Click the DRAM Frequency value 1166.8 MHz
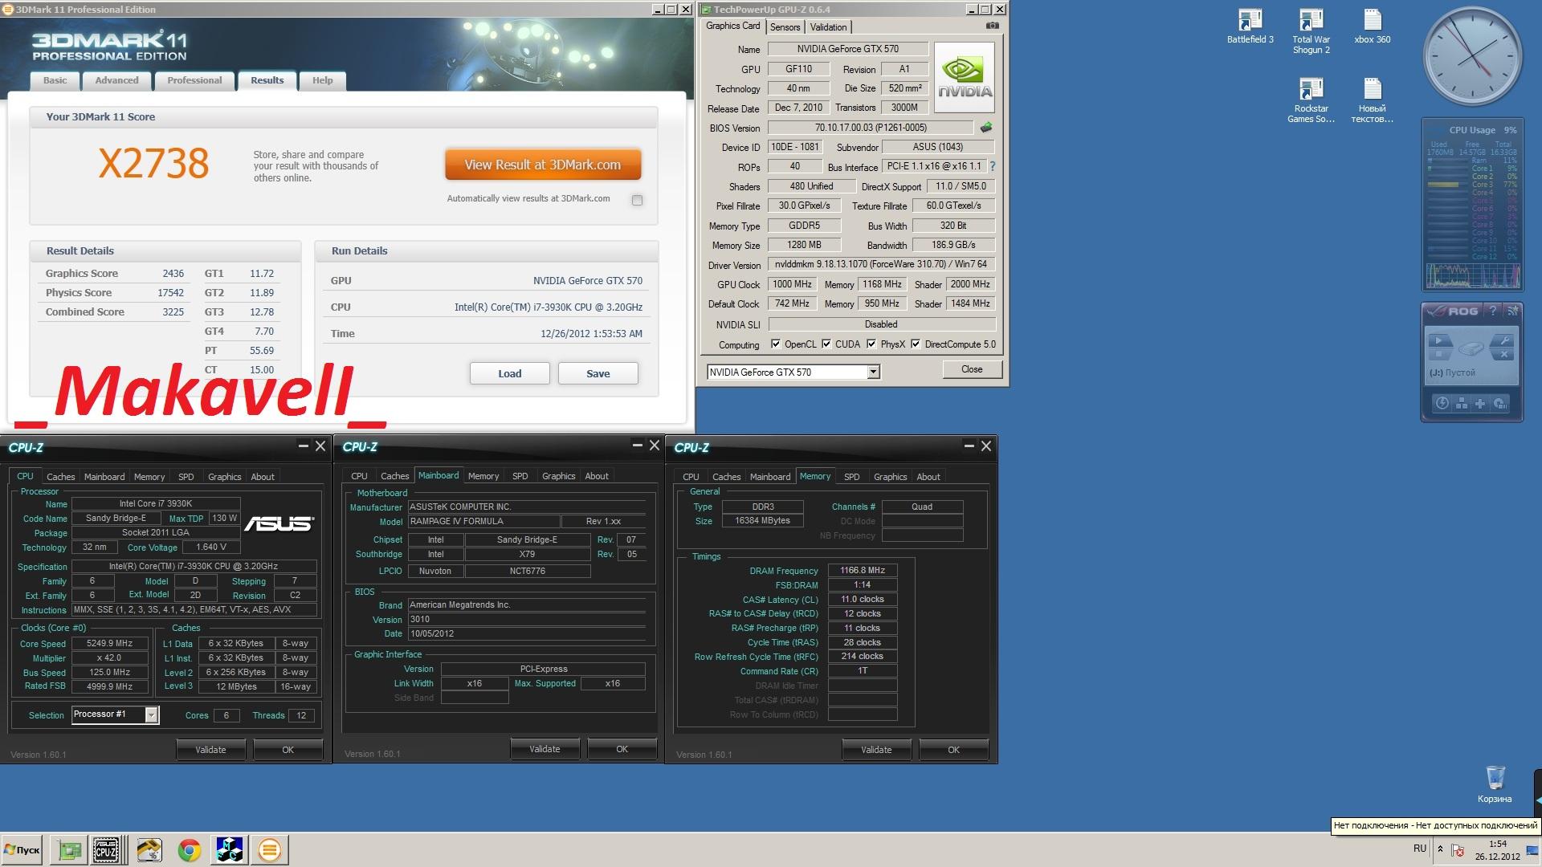The height and width of the screenshot is (867, 1542). click(863, 570)
